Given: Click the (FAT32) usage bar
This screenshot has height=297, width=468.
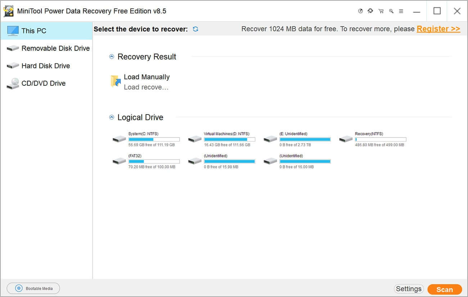Looking at the screenshot, I should pos(154,161).
